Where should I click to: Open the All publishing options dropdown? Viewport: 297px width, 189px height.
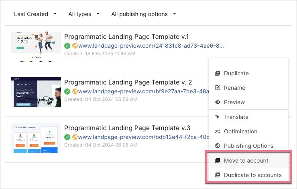[144, 14]
